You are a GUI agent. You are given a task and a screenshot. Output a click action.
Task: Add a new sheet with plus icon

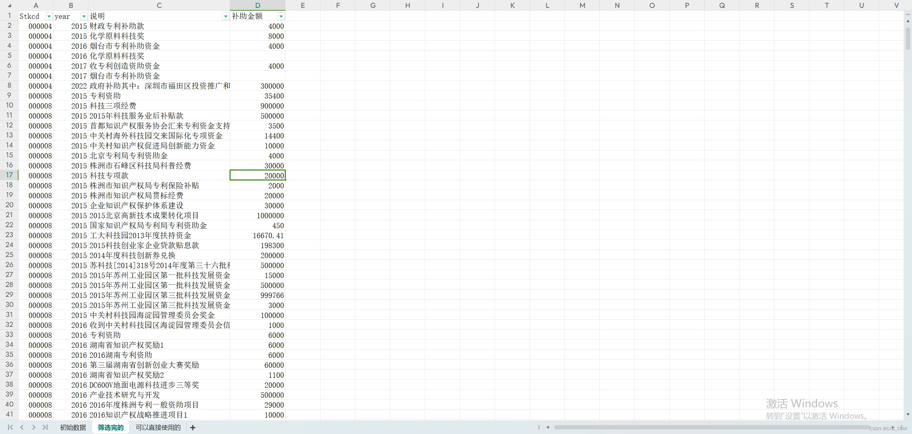point(193,428)
